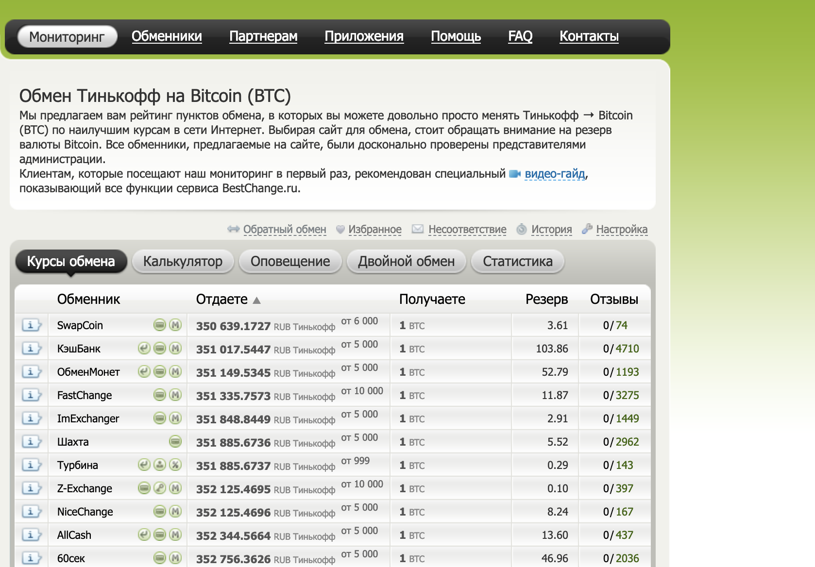Click the card badge icon on ImExchanger
The width and height of the screenshot is (815, 567).
[x=160, y=418]
